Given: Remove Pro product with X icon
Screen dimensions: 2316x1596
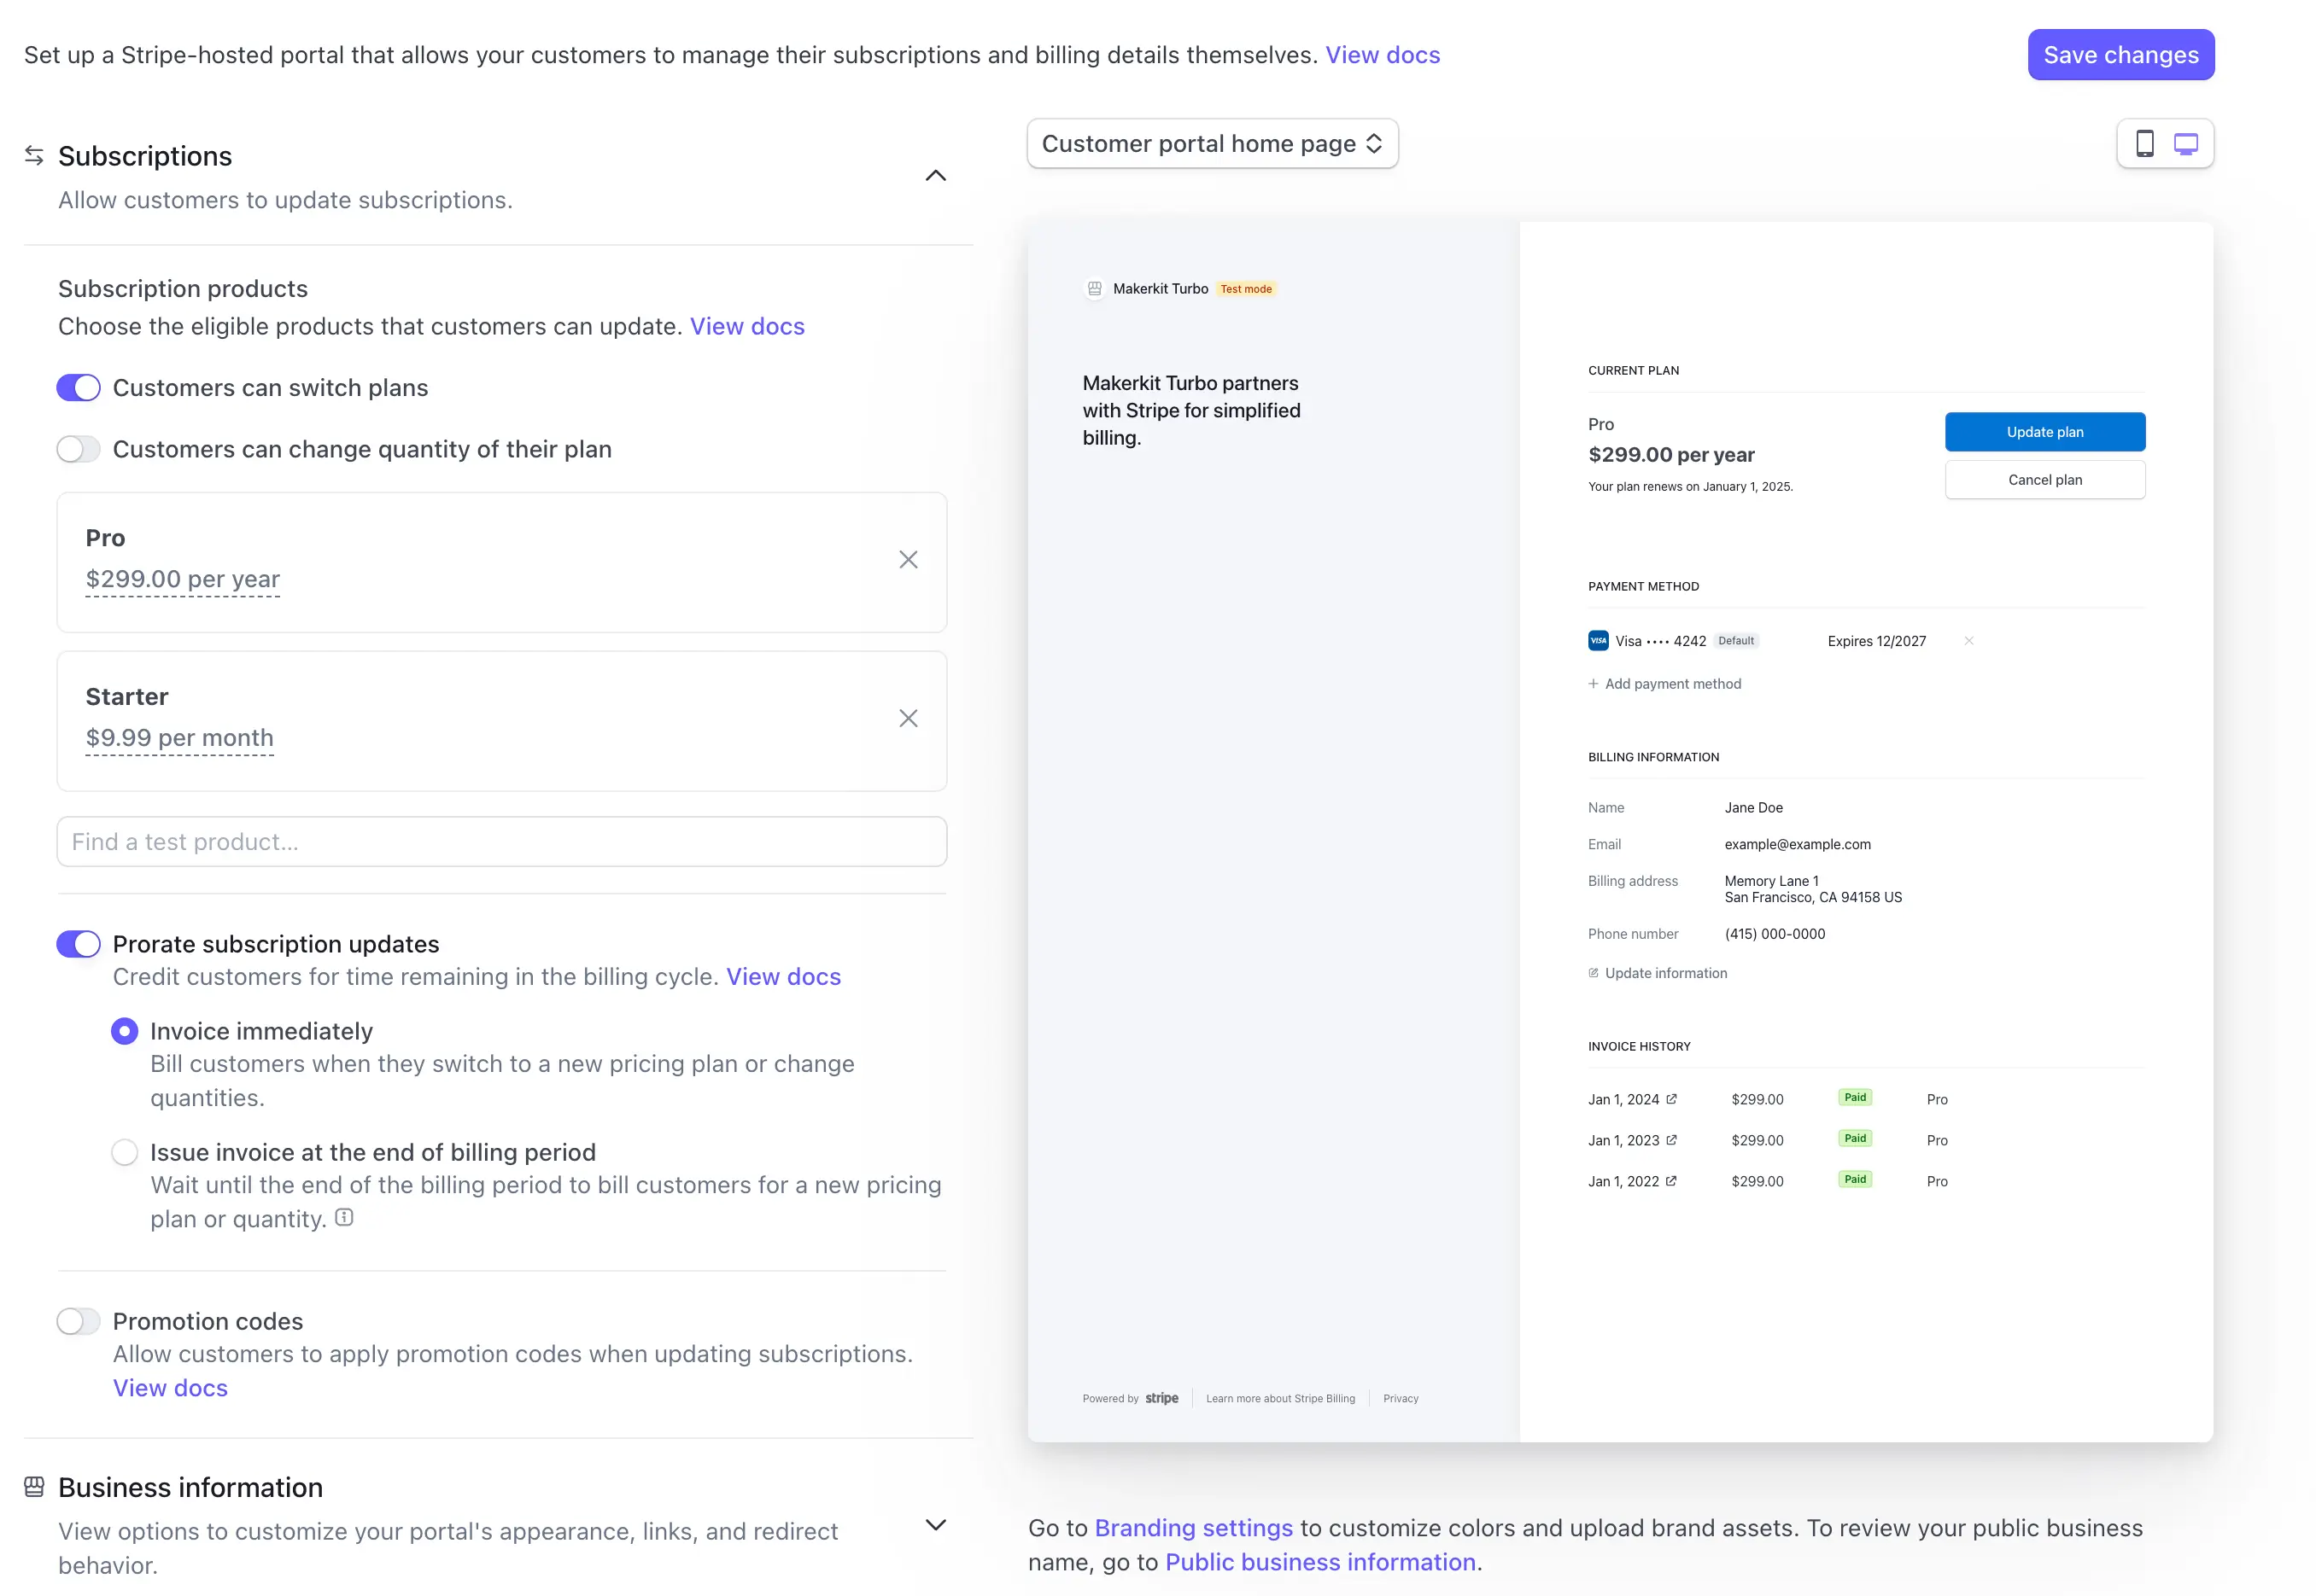Looking at the screenshot, I should click(908, 560).
